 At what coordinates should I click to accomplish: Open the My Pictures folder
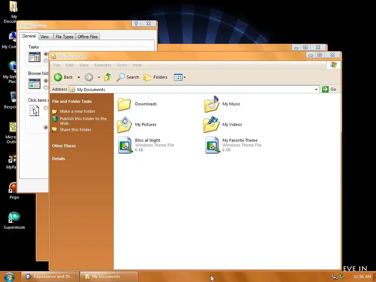pyautogui.click(x=137, y=124)
